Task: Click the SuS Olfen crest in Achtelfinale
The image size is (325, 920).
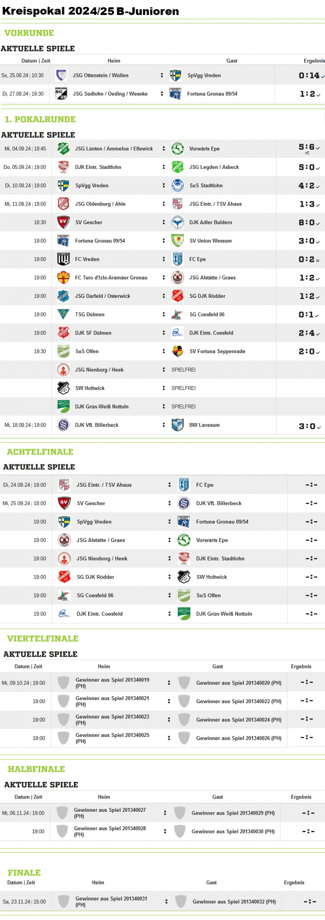Action: tap(184, 595)
